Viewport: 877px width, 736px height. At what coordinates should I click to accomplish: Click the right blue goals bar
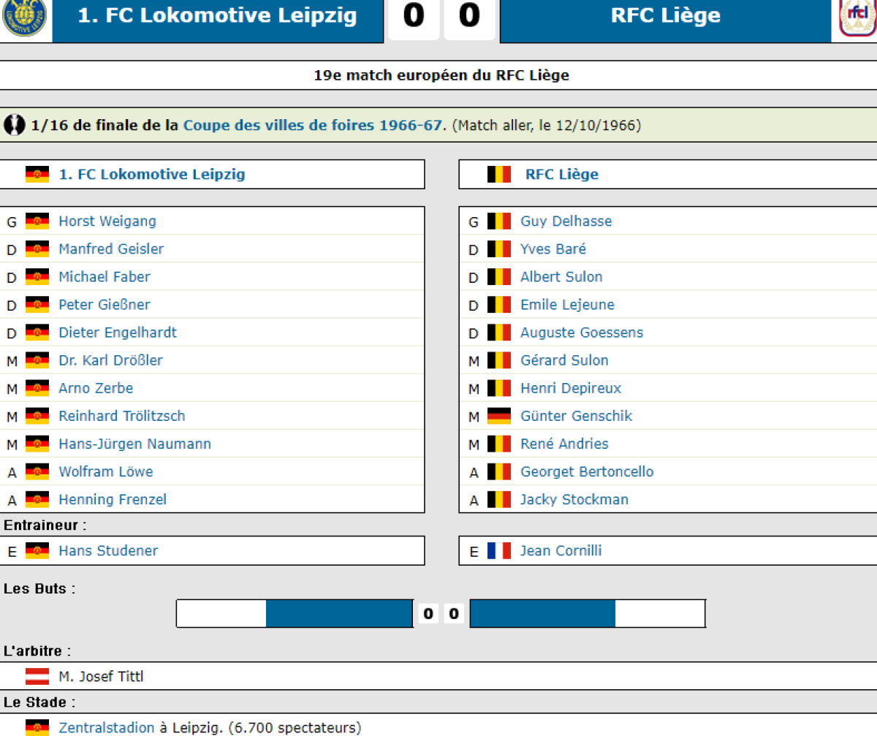tap(542, 614)
